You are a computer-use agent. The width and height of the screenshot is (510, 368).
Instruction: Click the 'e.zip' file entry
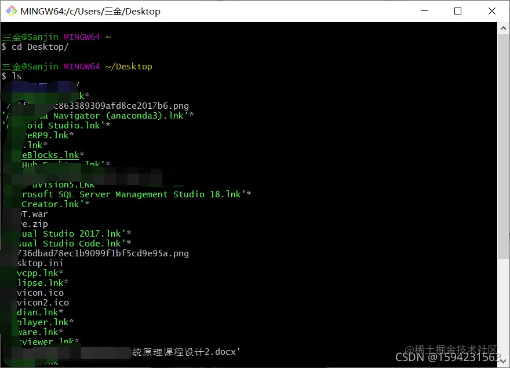pos(35,224)
